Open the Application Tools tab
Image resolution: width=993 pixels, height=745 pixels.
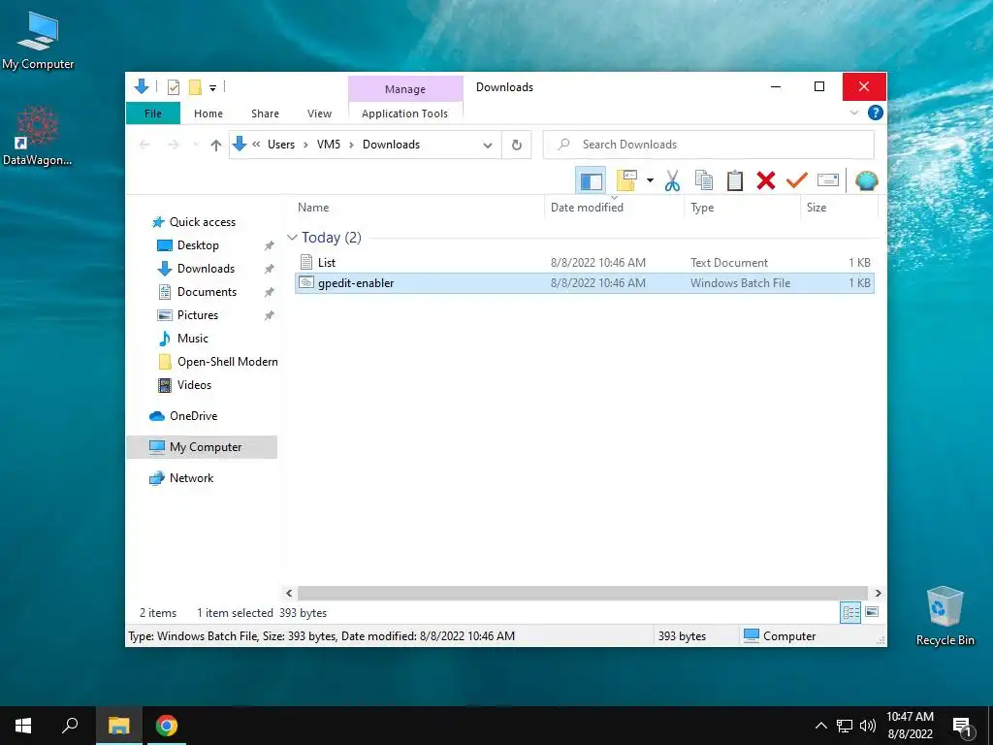click(404, 113)
